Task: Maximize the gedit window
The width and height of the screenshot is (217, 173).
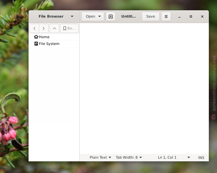Action: (191, 17)
